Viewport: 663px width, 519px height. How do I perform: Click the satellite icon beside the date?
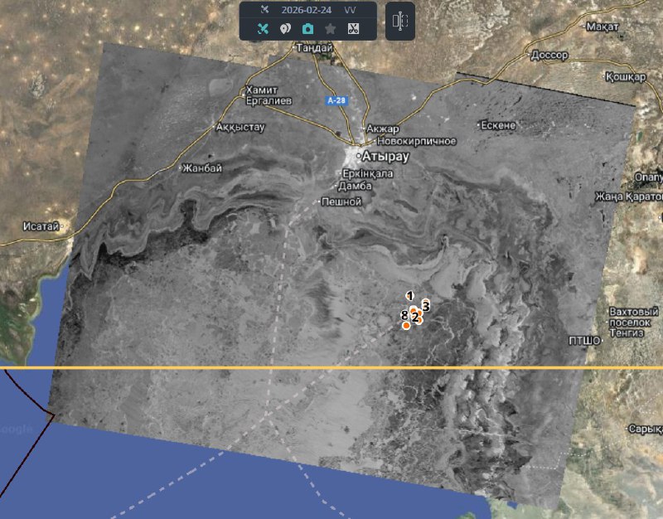264,9
